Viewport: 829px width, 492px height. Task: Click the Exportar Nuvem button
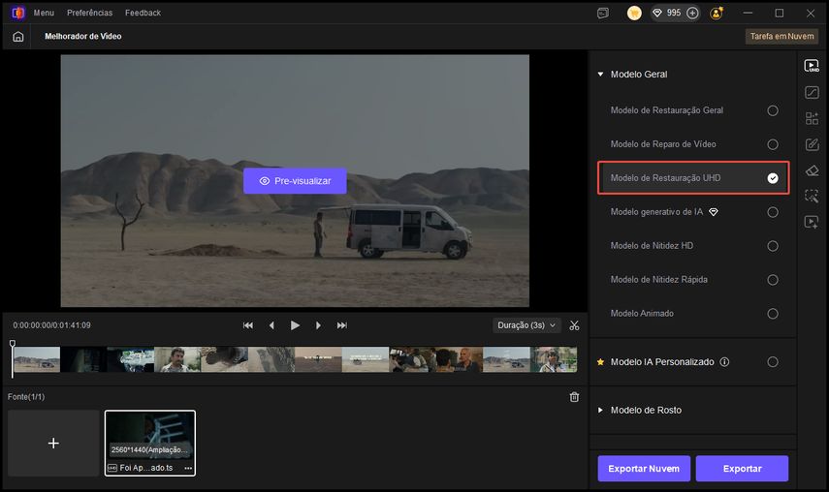pyautogui.click(x=644, y=469)
